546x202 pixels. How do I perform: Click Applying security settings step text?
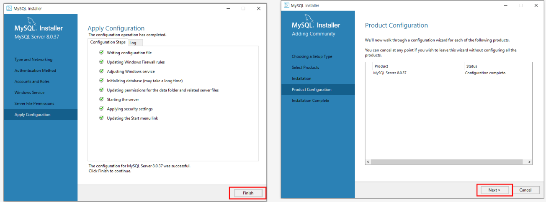pos(130,109)
